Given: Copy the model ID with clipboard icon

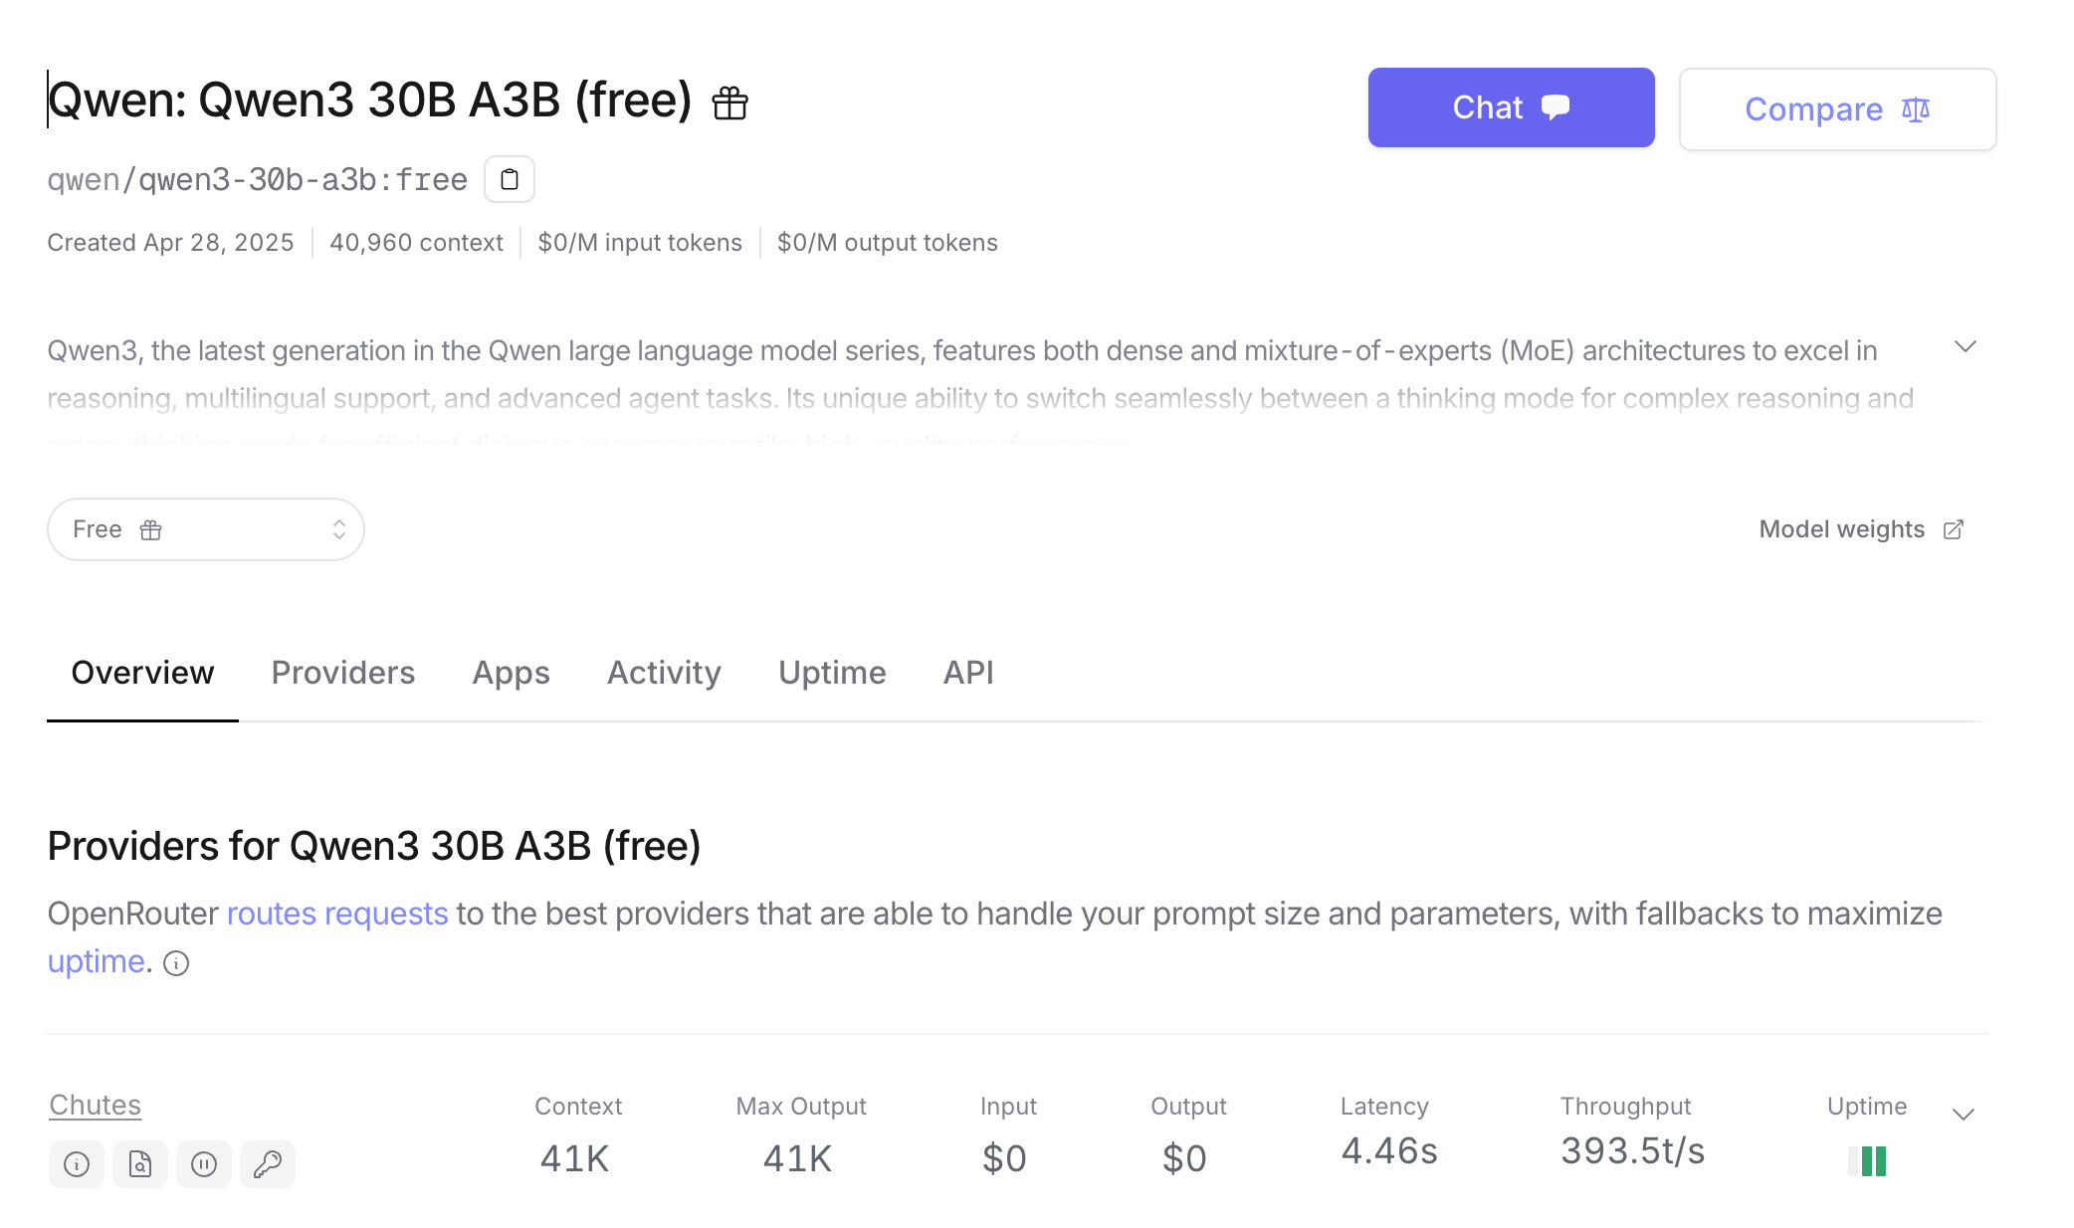Looking at the screenshot, I should pos(510,180).
